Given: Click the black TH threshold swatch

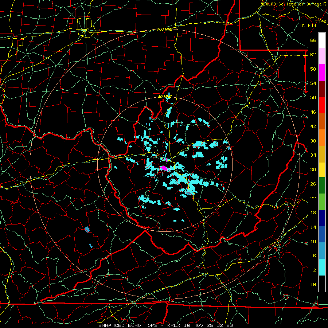Looking at the screenshot, I should 322,284.
